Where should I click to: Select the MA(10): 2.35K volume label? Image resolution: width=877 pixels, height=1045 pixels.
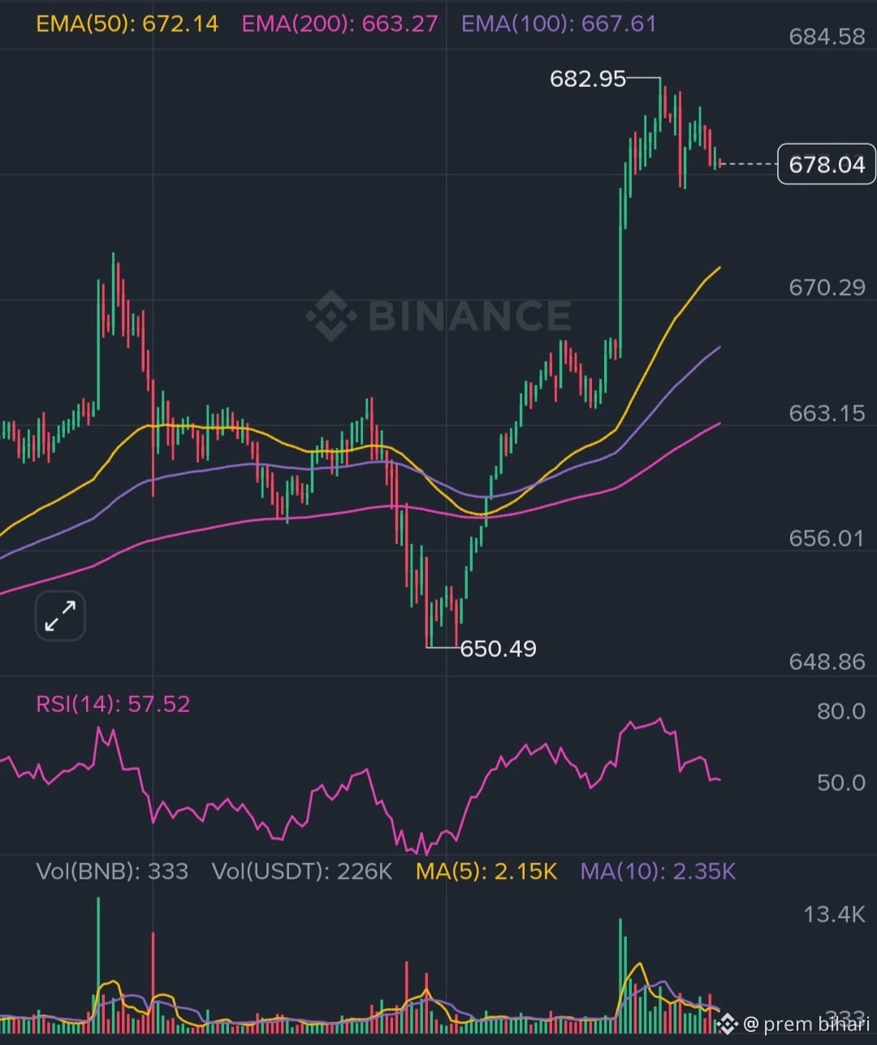[658, 871]
